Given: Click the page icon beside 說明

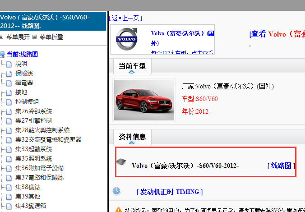Looking at the screenshot, I should (x=9, y=64).
